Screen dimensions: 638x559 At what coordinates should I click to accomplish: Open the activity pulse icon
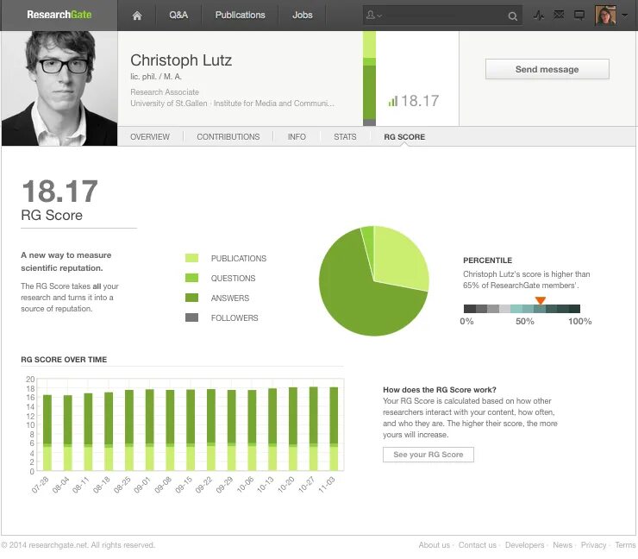(539, 16)
